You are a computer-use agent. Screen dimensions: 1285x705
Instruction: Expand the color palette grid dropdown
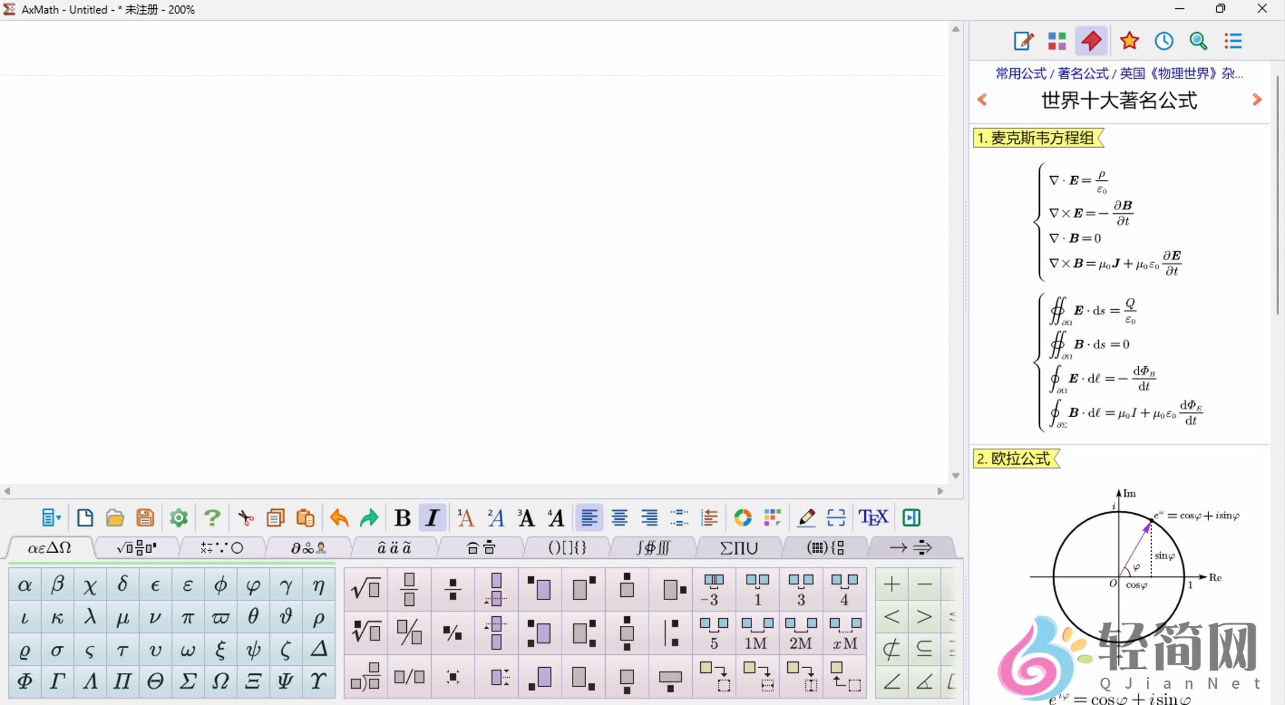click(772, 517)
